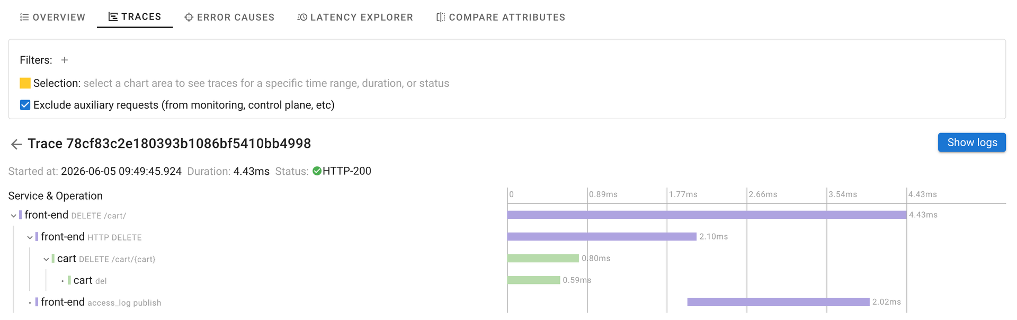The image size is (1017, 320).
Task: Switch to the Overview tab
Action: 52,17
